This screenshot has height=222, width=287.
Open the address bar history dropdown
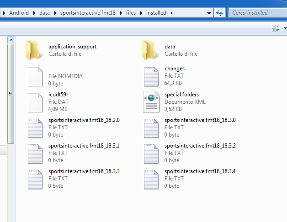pos(209,13)
